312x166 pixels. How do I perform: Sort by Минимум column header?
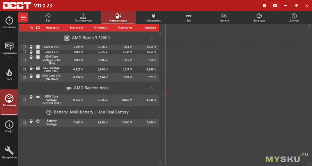coord(101,28)
